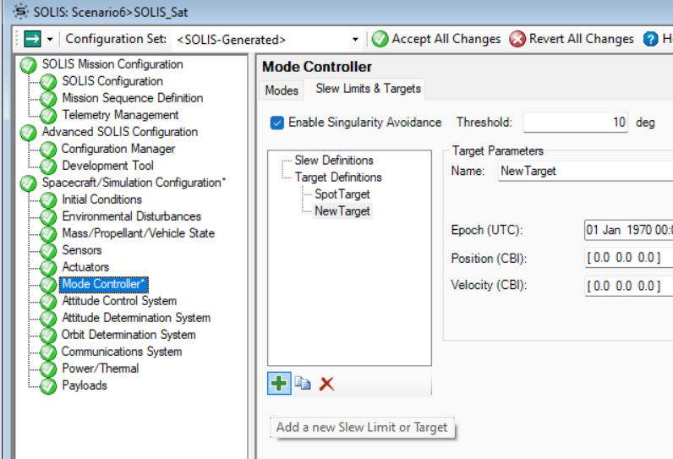This screenshot has height=459, width=673.
Task: Click the check icon beside SOLIS Mission Configuration
Action: [x=29, y=65]
